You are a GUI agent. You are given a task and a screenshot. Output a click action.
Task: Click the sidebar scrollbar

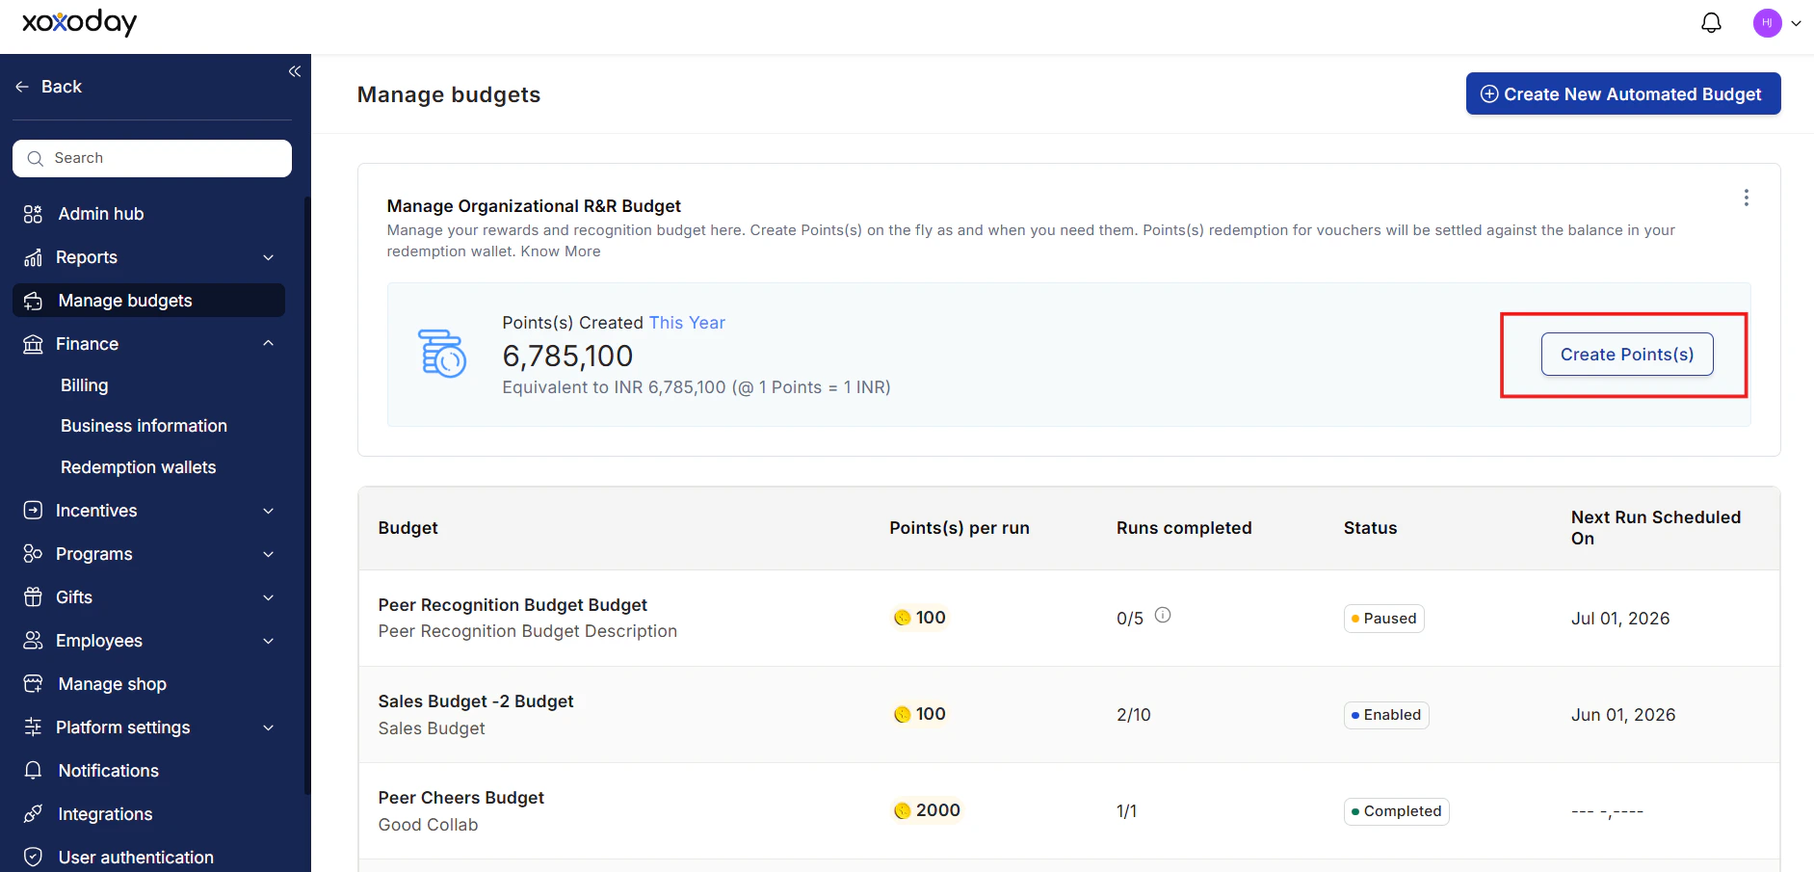(x=307, y=496)
